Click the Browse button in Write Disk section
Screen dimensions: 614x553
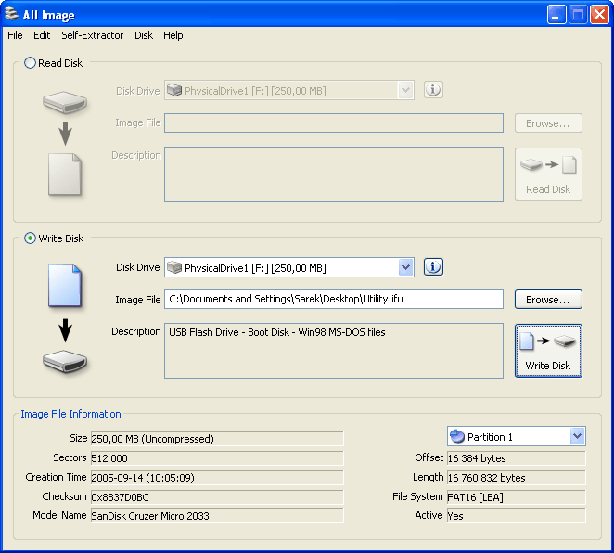coord(548,300)
